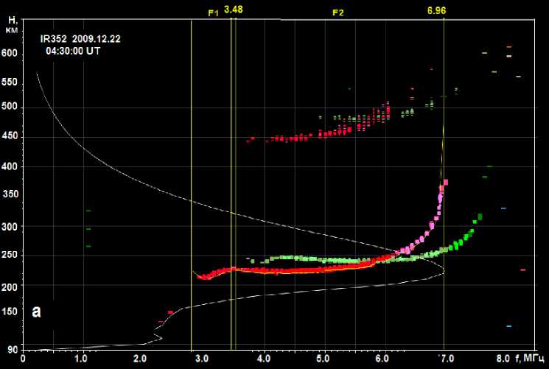Viewport: 549px width, 369px height.
Task: Click the 200 km height tick label
Action: pyautogui.click(x=10, y=287)
